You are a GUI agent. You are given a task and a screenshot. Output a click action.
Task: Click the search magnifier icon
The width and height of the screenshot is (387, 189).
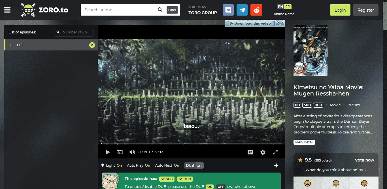point(160,10)
